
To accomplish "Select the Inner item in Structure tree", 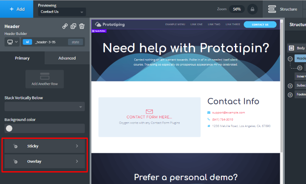I will click(300, 76).
